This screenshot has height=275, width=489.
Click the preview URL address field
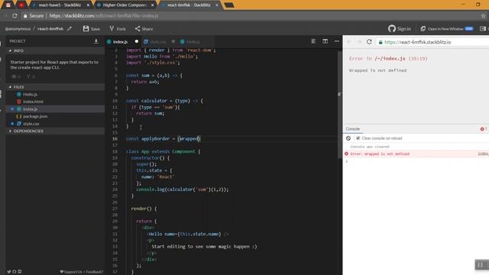[x=433, y=42]
